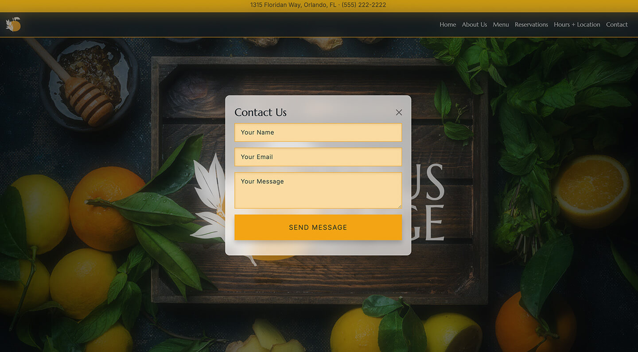Focus the Your Message text area
Image resolution: width=638 pixels, height=352 pixels.
318,190
